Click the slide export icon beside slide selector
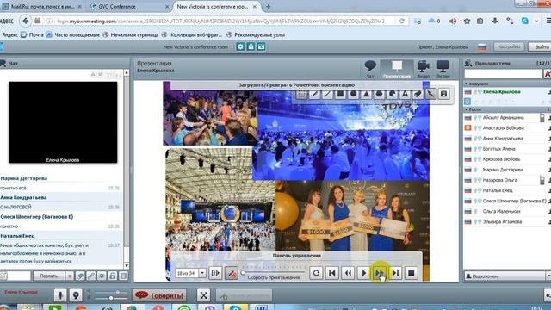The width and height of the screenshot is (551, 310). pos(215,273)
